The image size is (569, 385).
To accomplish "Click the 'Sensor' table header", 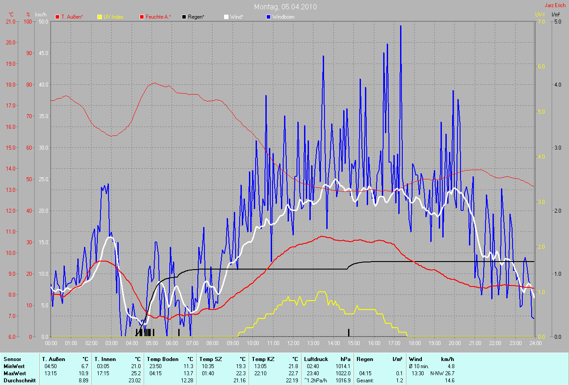I will [12, 359].
